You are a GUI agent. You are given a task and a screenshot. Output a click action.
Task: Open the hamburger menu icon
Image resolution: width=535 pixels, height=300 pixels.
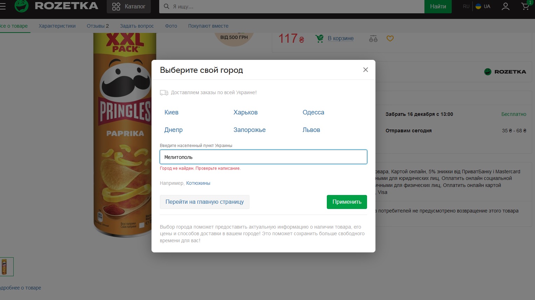[x=3, y=6]
